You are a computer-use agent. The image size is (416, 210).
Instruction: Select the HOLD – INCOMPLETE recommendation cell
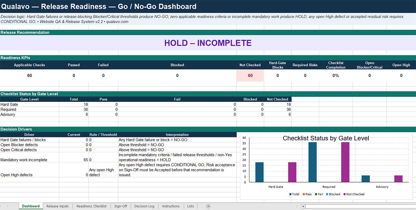[x=208, y=43]
